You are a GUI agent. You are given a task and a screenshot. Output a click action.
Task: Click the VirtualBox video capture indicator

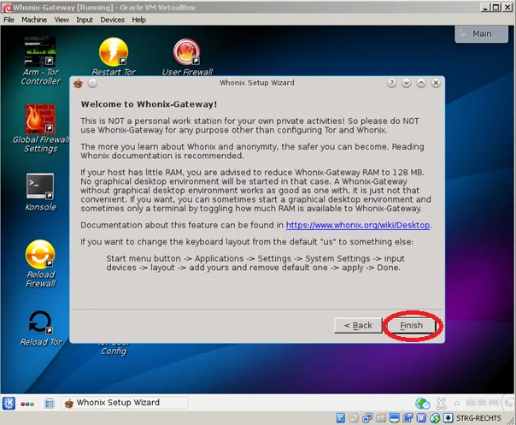(408, 418)
